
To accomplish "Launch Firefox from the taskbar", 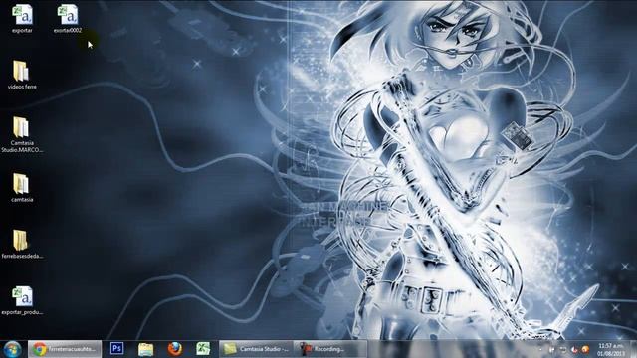I will [175, 349].
